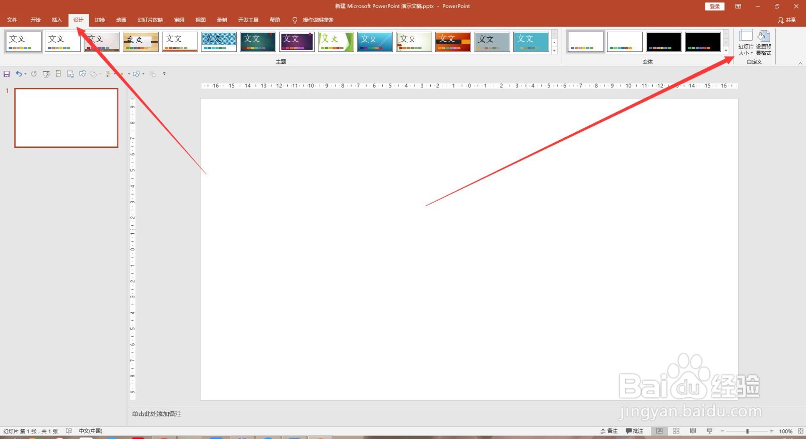Apply the dark purple theme thumbnail
Image resolution: width=806 pixels, height=439 pixels.
(297, 42)
